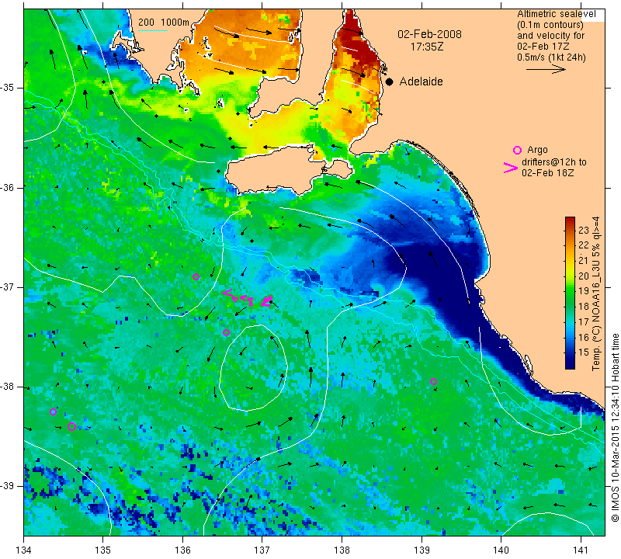Screen dimensions: 621x559
Task: Click the '-37' latitude axis label
Action: coord(8,286)
